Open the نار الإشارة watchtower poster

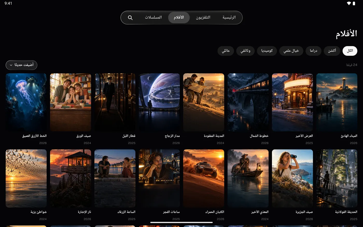(71, 178)
